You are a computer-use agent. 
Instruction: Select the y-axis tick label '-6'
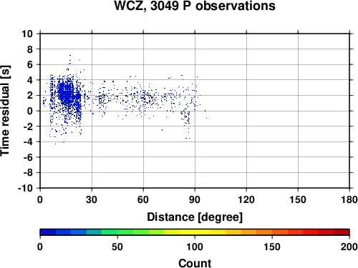click(28, 157)
